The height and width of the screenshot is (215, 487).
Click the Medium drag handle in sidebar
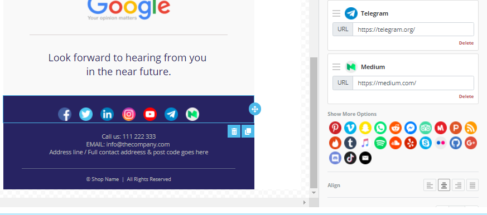336,67
